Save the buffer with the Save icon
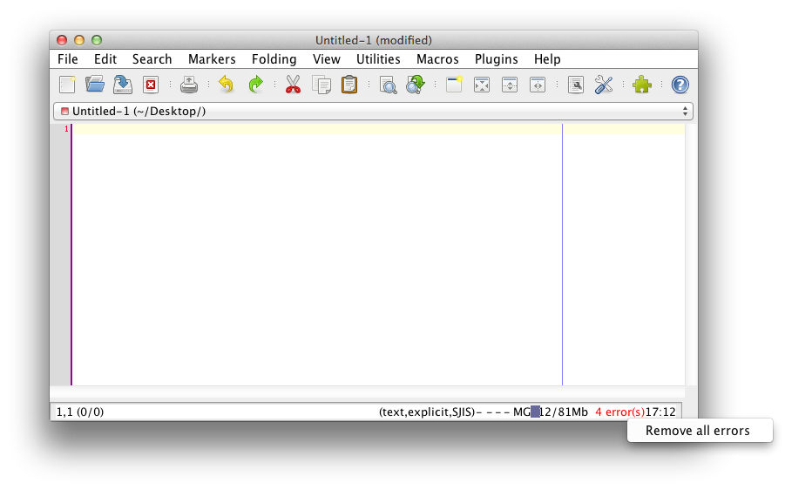The width and height of the screenshot is (785, 490). point(123,85)
